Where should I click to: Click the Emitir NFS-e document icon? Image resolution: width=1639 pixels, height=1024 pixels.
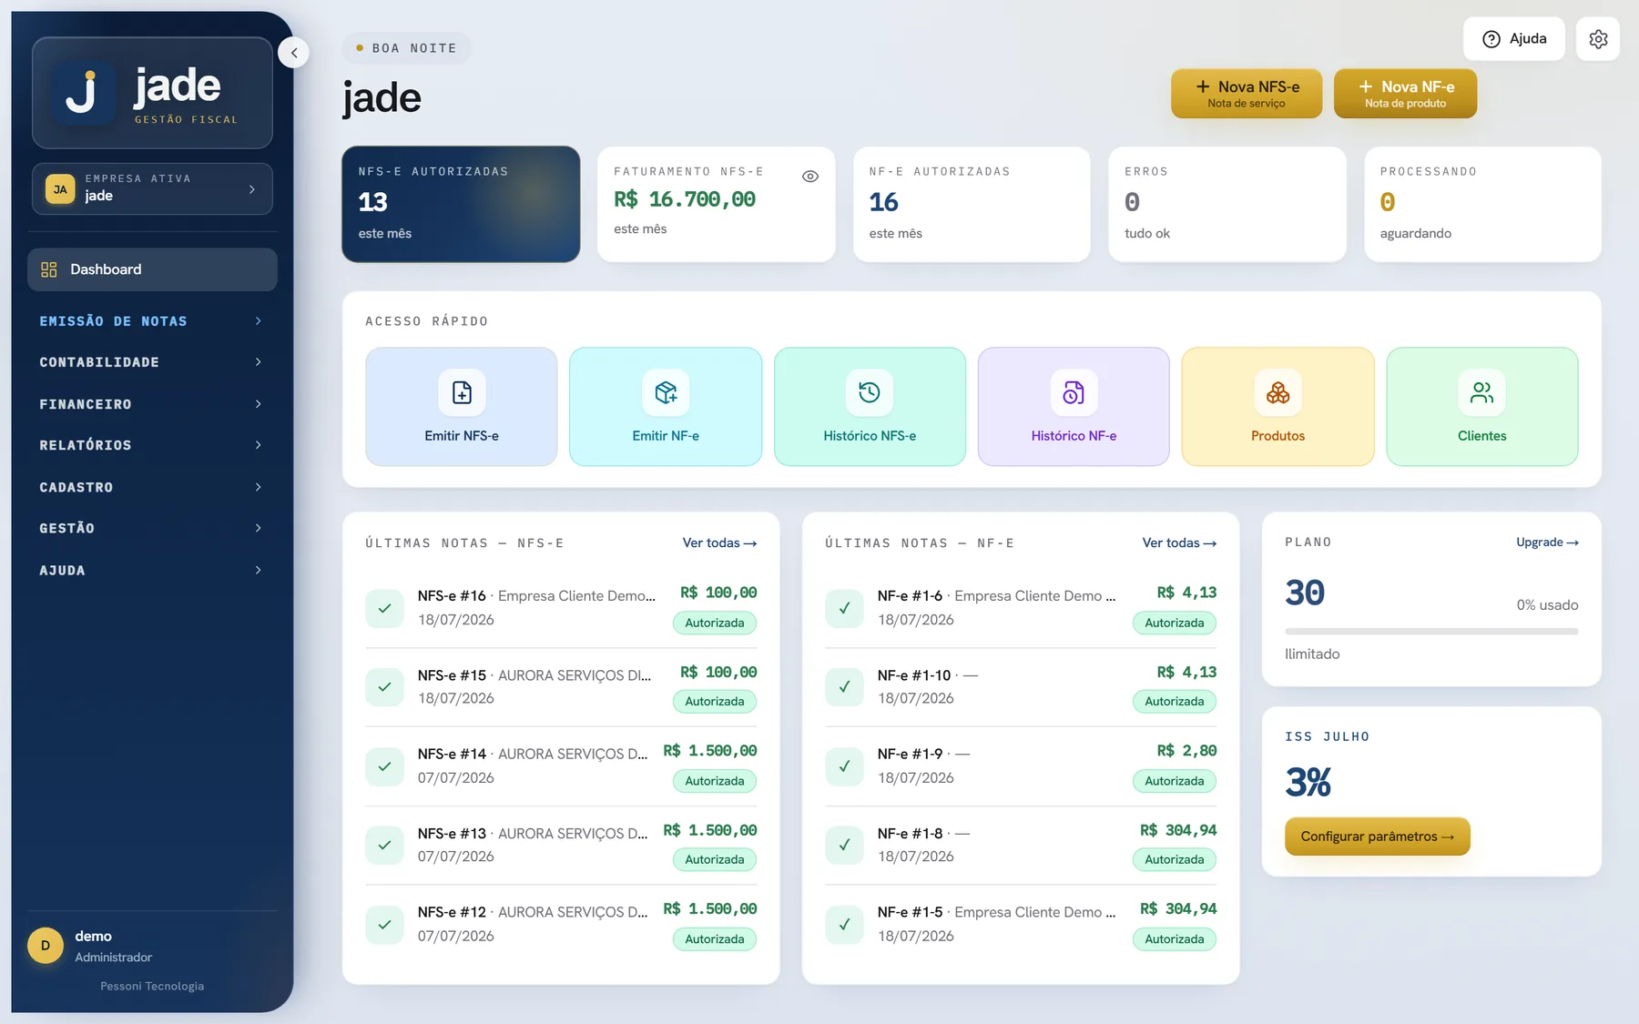(x=462, y=392)
